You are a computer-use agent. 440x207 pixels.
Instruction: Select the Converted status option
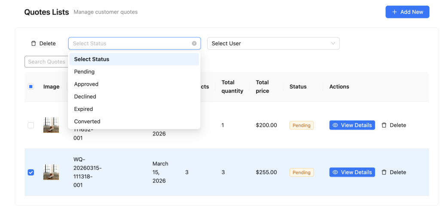click(x=87, y=121)
